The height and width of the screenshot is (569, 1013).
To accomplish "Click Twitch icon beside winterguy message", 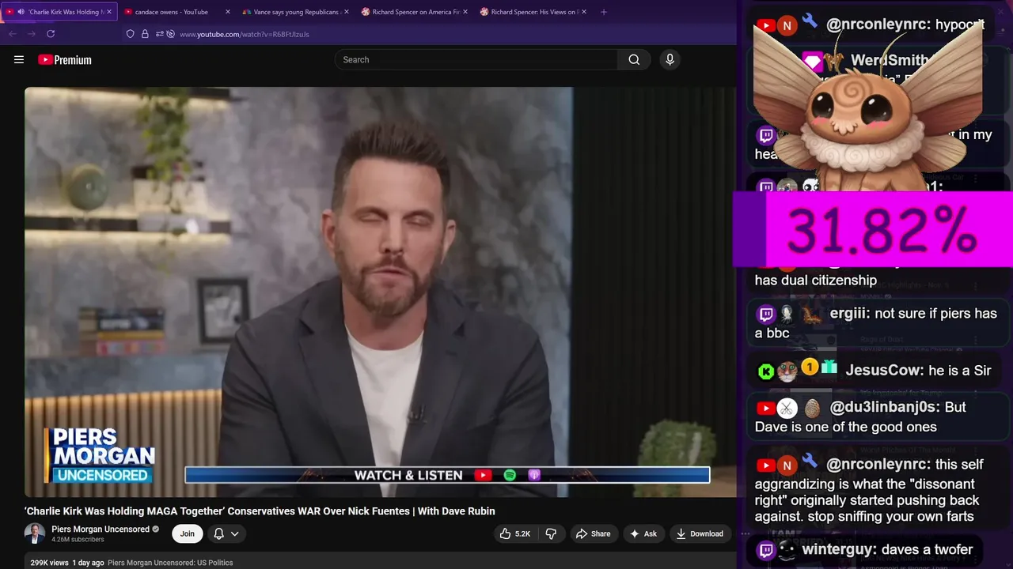I will pos(765,550).
